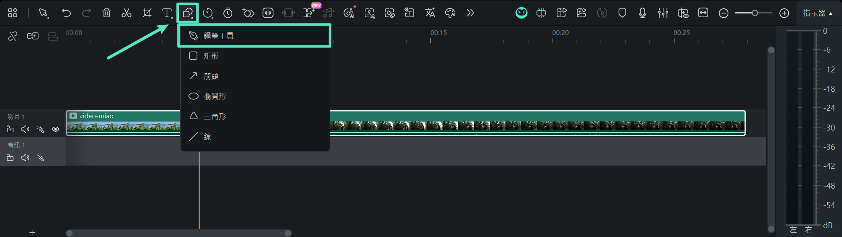Open the shape tools dropdown button
This screenshot has height=237, width=842.
(x=187, y=13)
